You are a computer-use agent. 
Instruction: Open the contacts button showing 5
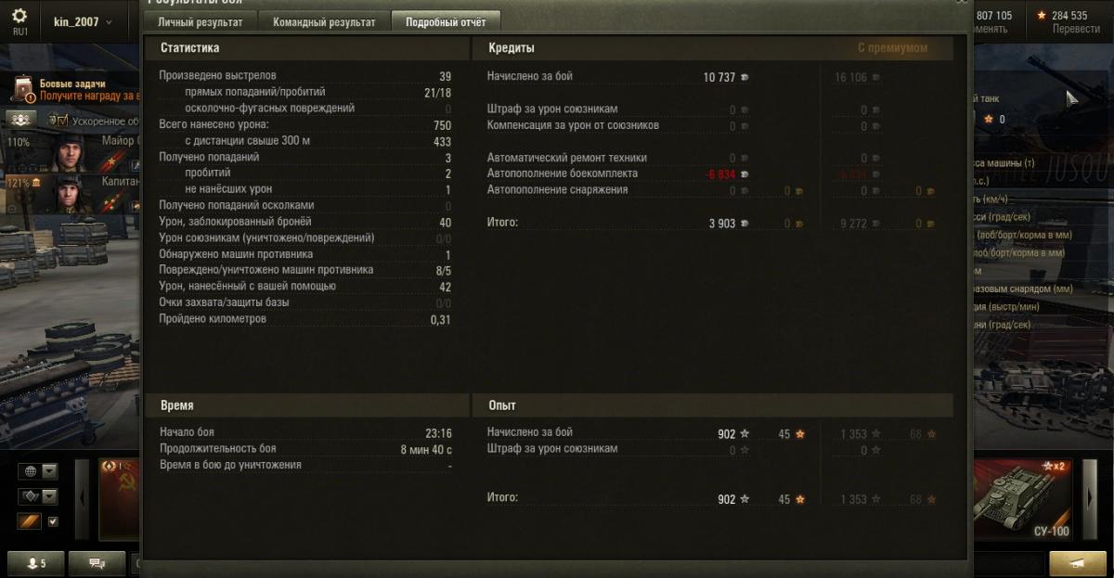tap(37, 563)
